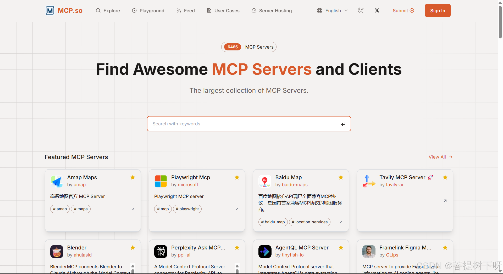Open Baidu Map external arrow icon
503x274 pixels.
point(341,222)
